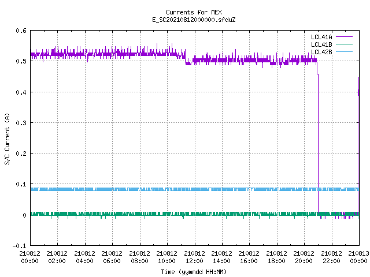
Task: Click the y-axis label 'S/C Current (A)'
Action: (7, 138)
